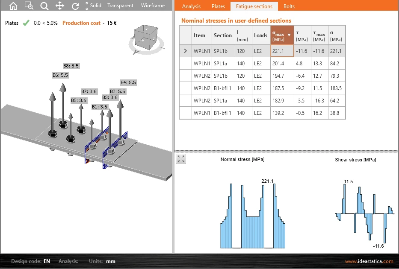Screen dimensions: 399x269
Task: Click the L [mm] column header
Action: pyautogui.click(x=243, y=35)
